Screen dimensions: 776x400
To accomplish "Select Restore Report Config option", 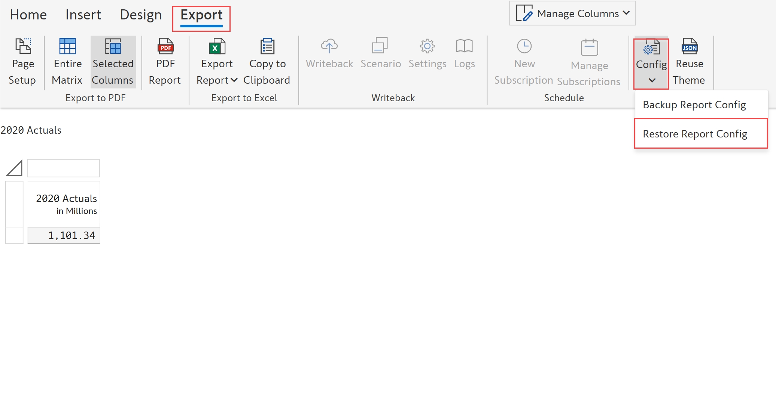I will click(695, 134).
